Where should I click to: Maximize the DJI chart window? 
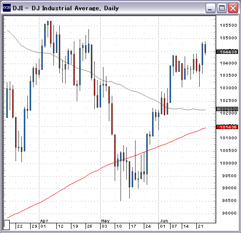pos(222,8)
